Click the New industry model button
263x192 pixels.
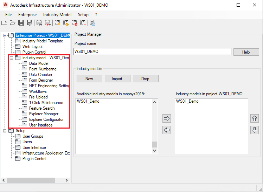[89, 79]
